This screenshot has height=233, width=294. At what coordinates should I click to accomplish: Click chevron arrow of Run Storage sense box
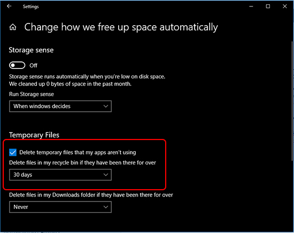click(106, 106)
